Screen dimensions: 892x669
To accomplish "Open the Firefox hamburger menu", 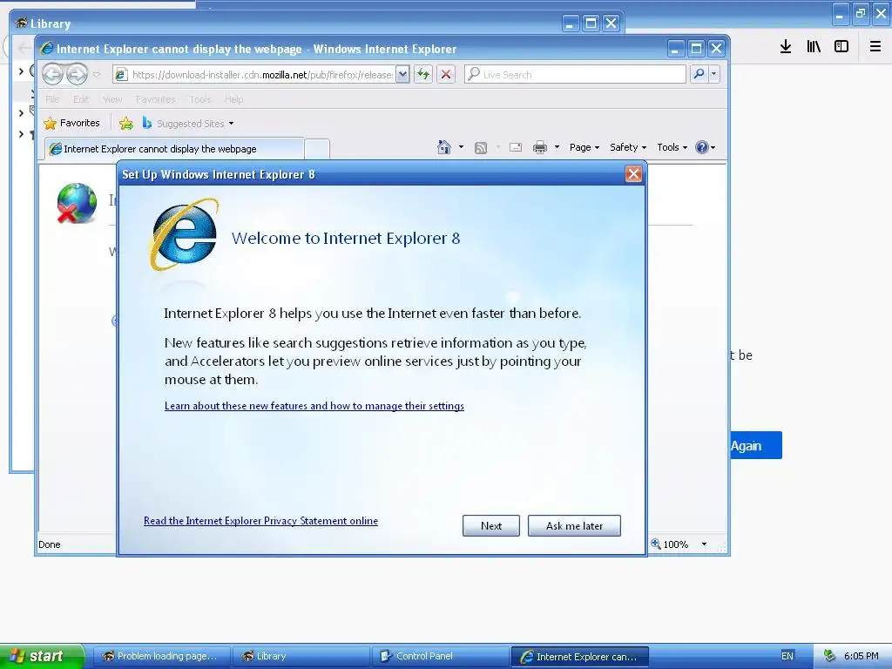I will point(875,46).
